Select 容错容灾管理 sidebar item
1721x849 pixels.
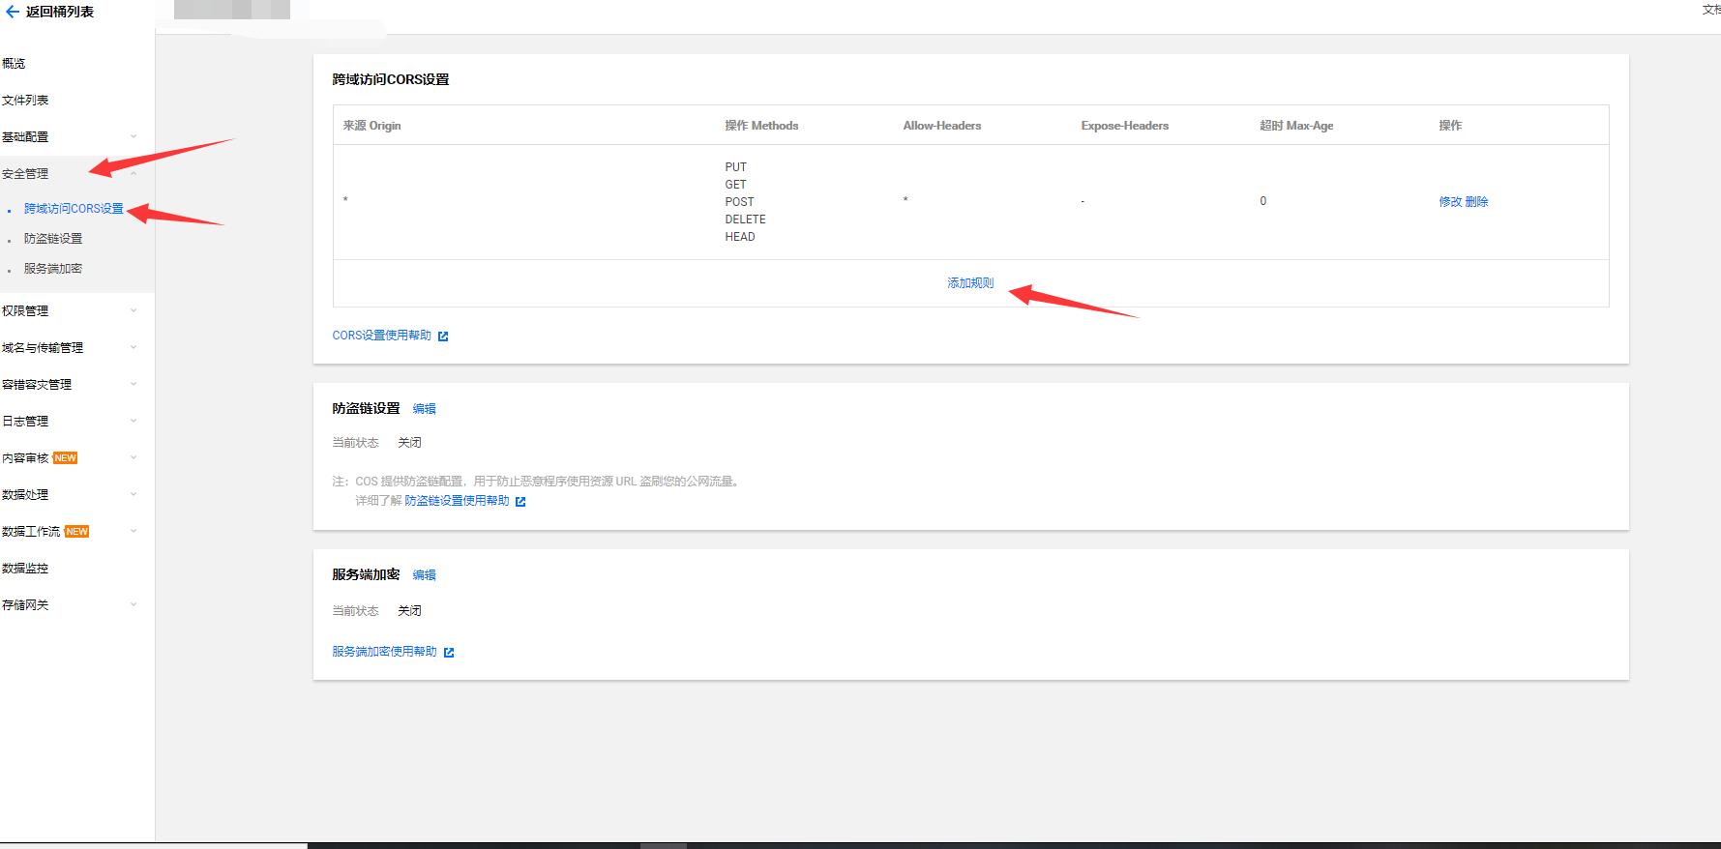pos(37,385)
